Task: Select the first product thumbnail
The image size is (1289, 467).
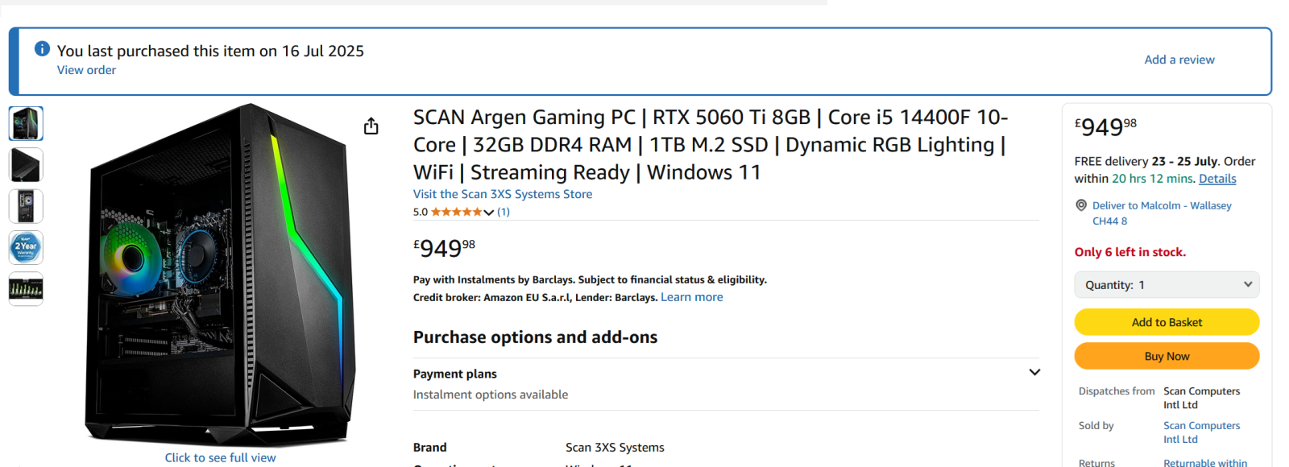Action: click(26, 124)
